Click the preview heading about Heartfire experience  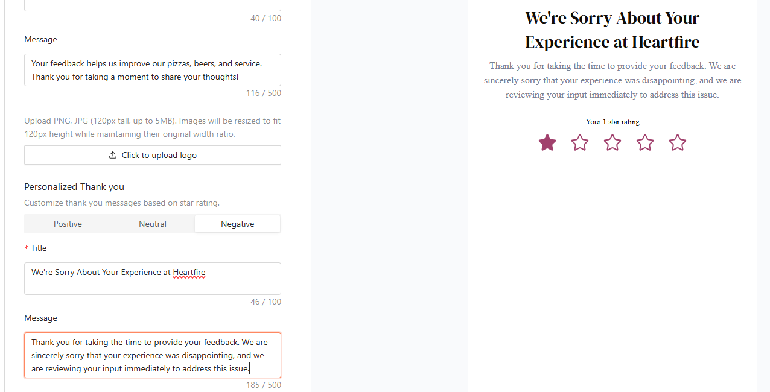612,30
